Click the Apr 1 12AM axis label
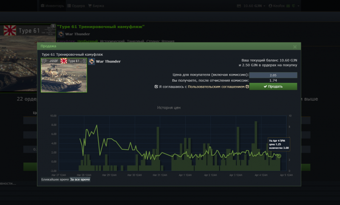Screen dimensions: 340x205 point(185,175)
